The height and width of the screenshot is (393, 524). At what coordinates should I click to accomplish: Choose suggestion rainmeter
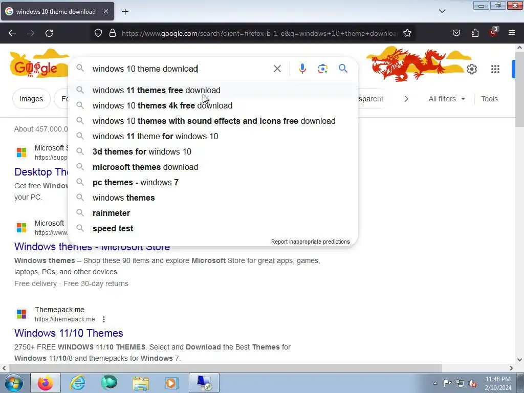(213, 213)
